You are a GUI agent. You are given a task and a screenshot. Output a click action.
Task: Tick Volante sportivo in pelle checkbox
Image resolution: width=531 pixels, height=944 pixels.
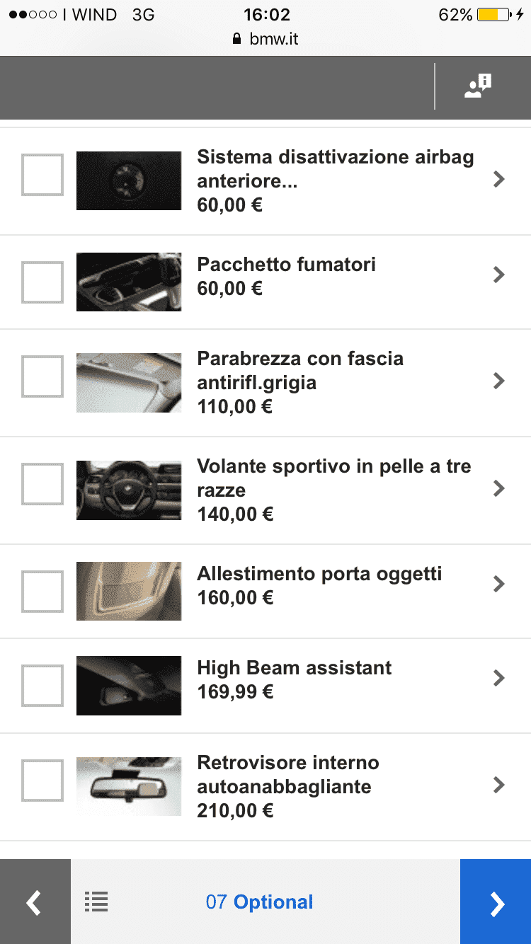(42, 484)
